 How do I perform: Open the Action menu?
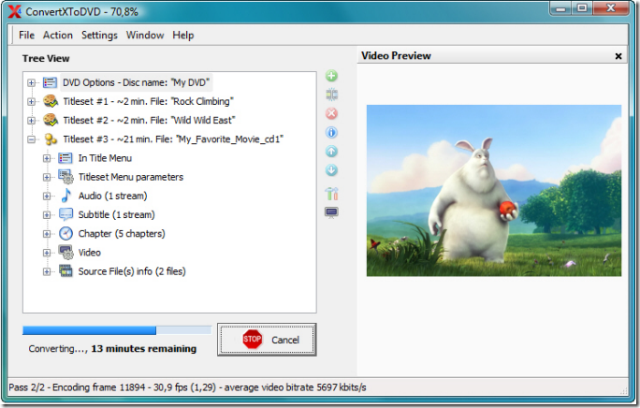(x=58, y=36)
